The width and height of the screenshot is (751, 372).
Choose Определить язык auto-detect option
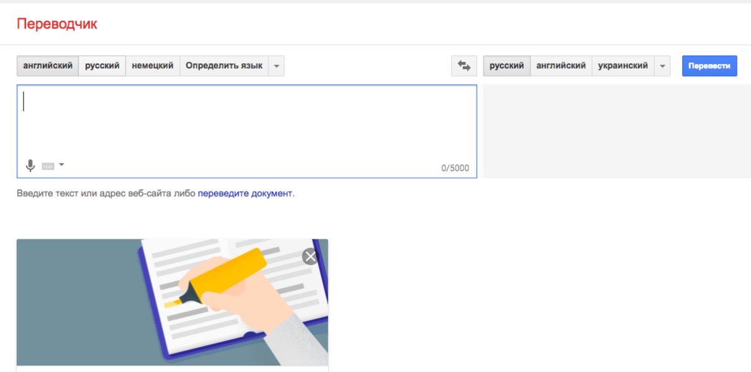click(224, 66)
